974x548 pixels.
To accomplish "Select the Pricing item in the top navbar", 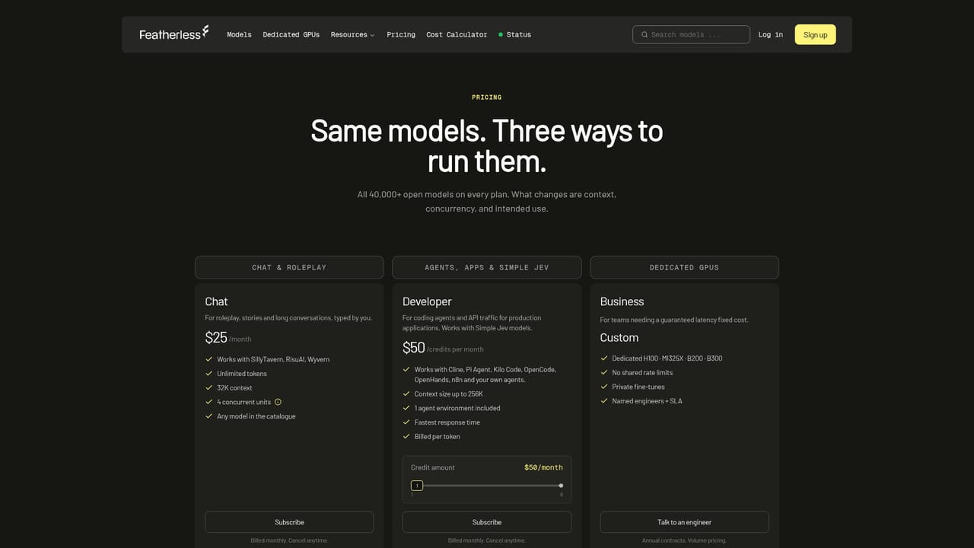I will (401, 34).
